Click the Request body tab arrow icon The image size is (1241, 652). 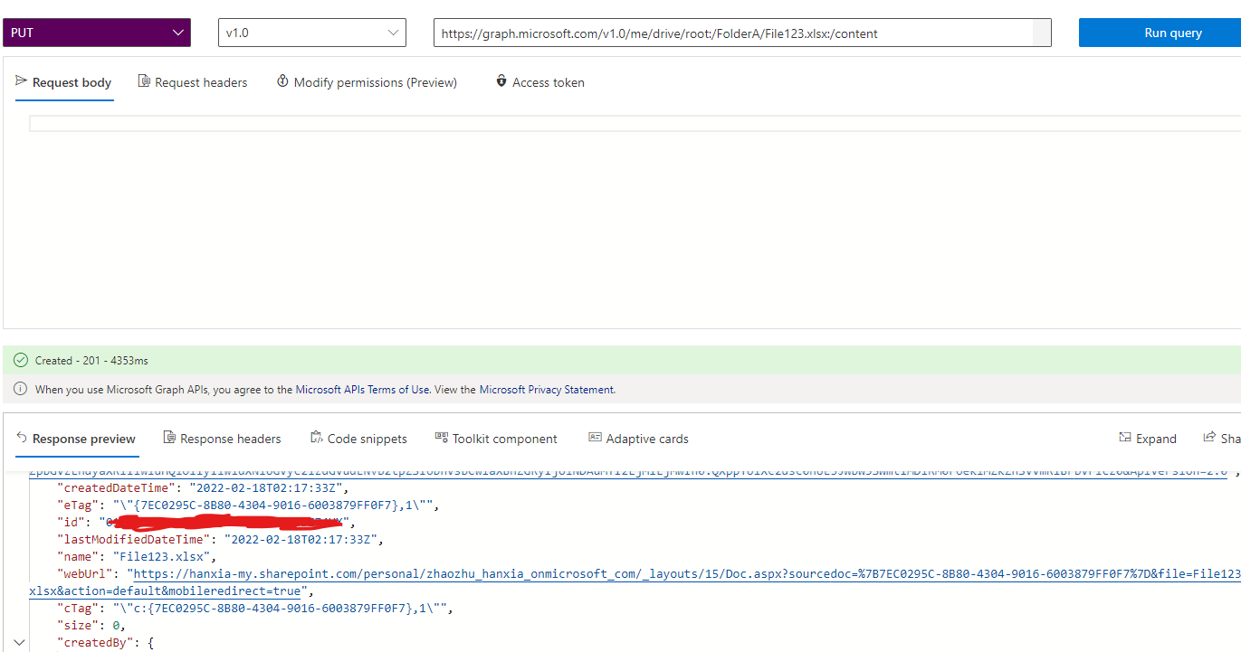click(22, 81)
